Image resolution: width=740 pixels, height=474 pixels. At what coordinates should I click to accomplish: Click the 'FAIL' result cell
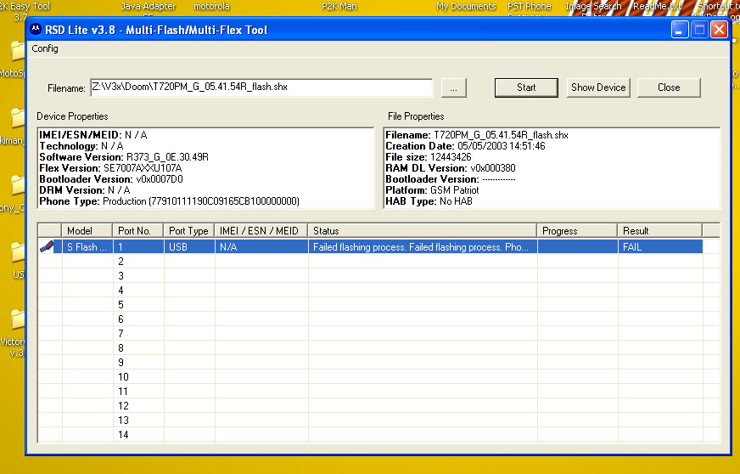pyautogui.click(x=660, y=246)
